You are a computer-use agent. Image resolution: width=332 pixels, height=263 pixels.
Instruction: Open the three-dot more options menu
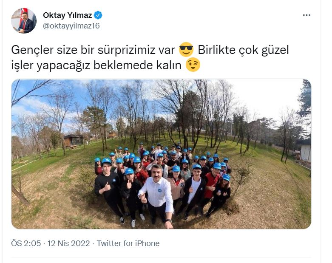(x=306, y=15)
